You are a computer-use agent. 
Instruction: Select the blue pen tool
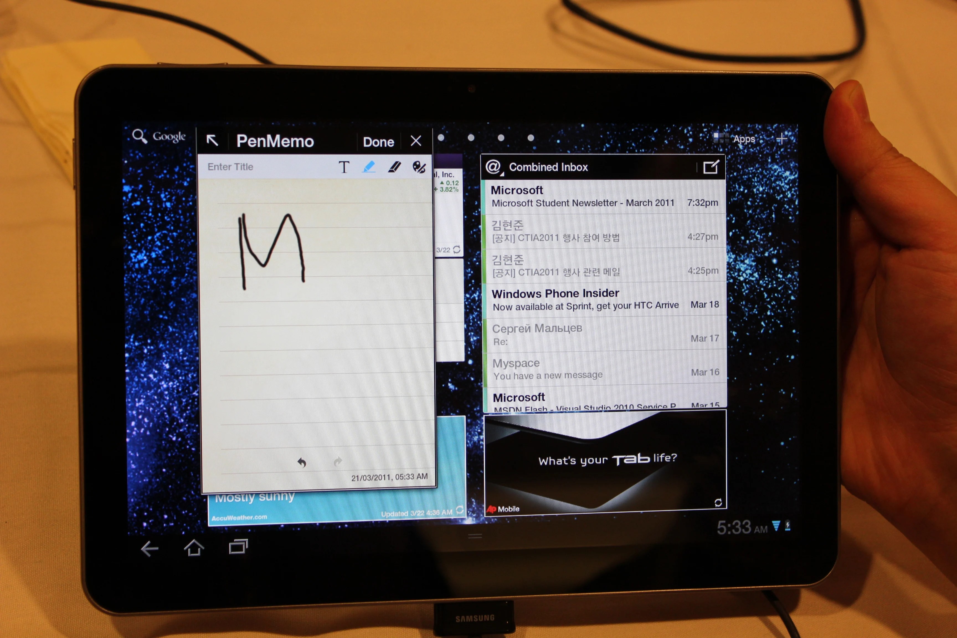[x=369, y=167]
